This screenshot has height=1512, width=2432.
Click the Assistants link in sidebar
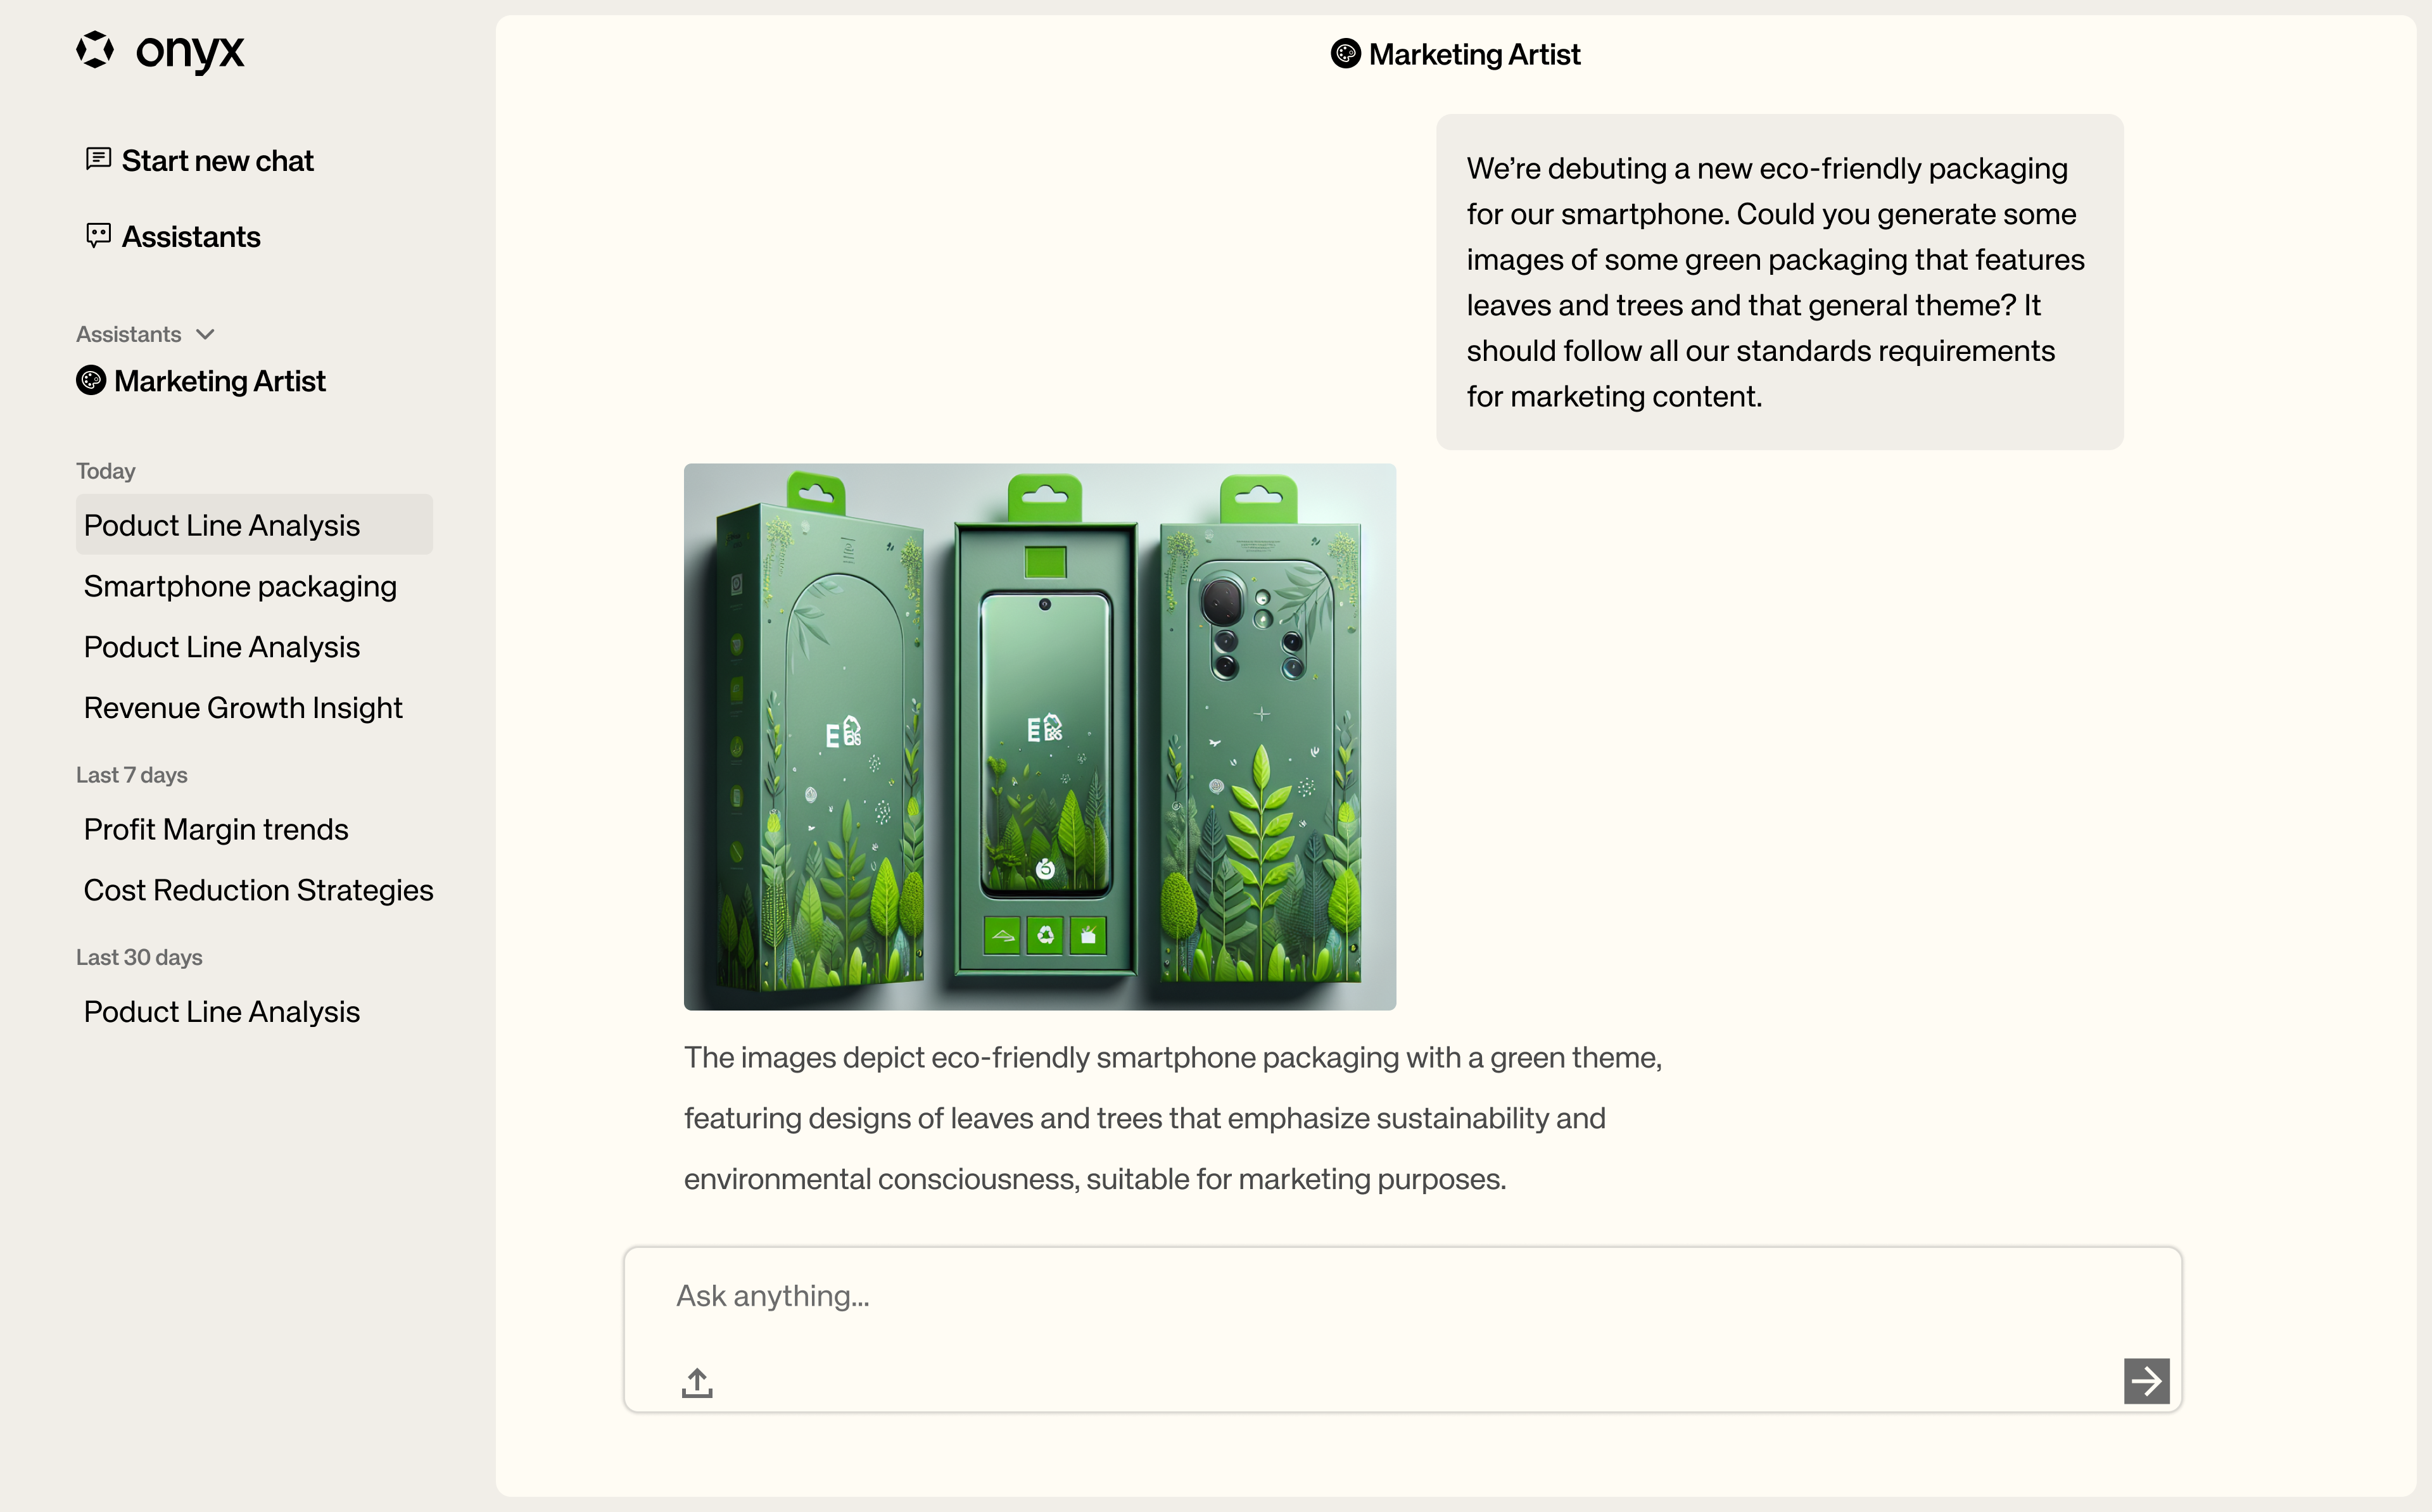(190, 234)
